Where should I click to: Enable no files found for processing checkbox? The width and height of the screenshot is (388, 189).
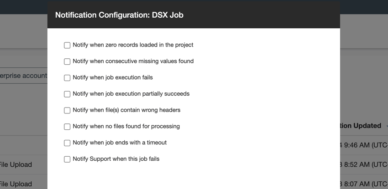67,127
